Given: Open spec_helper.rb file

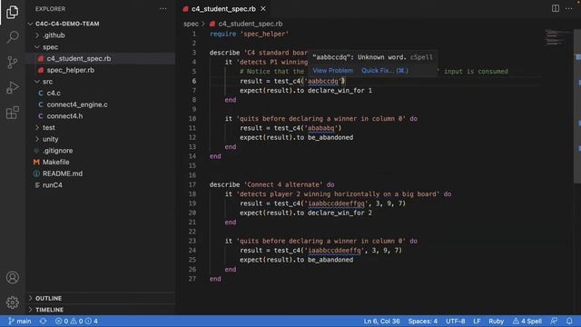Looking at the screenshot, I should click(x=101, y=70).
